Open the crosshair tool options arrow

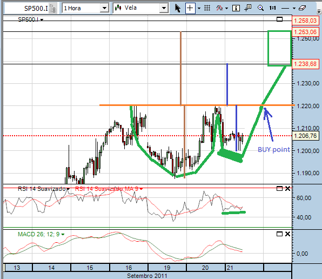(199, 9)
